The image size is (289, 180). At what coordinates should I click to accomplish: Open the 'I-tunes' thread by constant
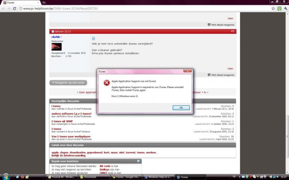pyautogui.click(x=56, y=129)
